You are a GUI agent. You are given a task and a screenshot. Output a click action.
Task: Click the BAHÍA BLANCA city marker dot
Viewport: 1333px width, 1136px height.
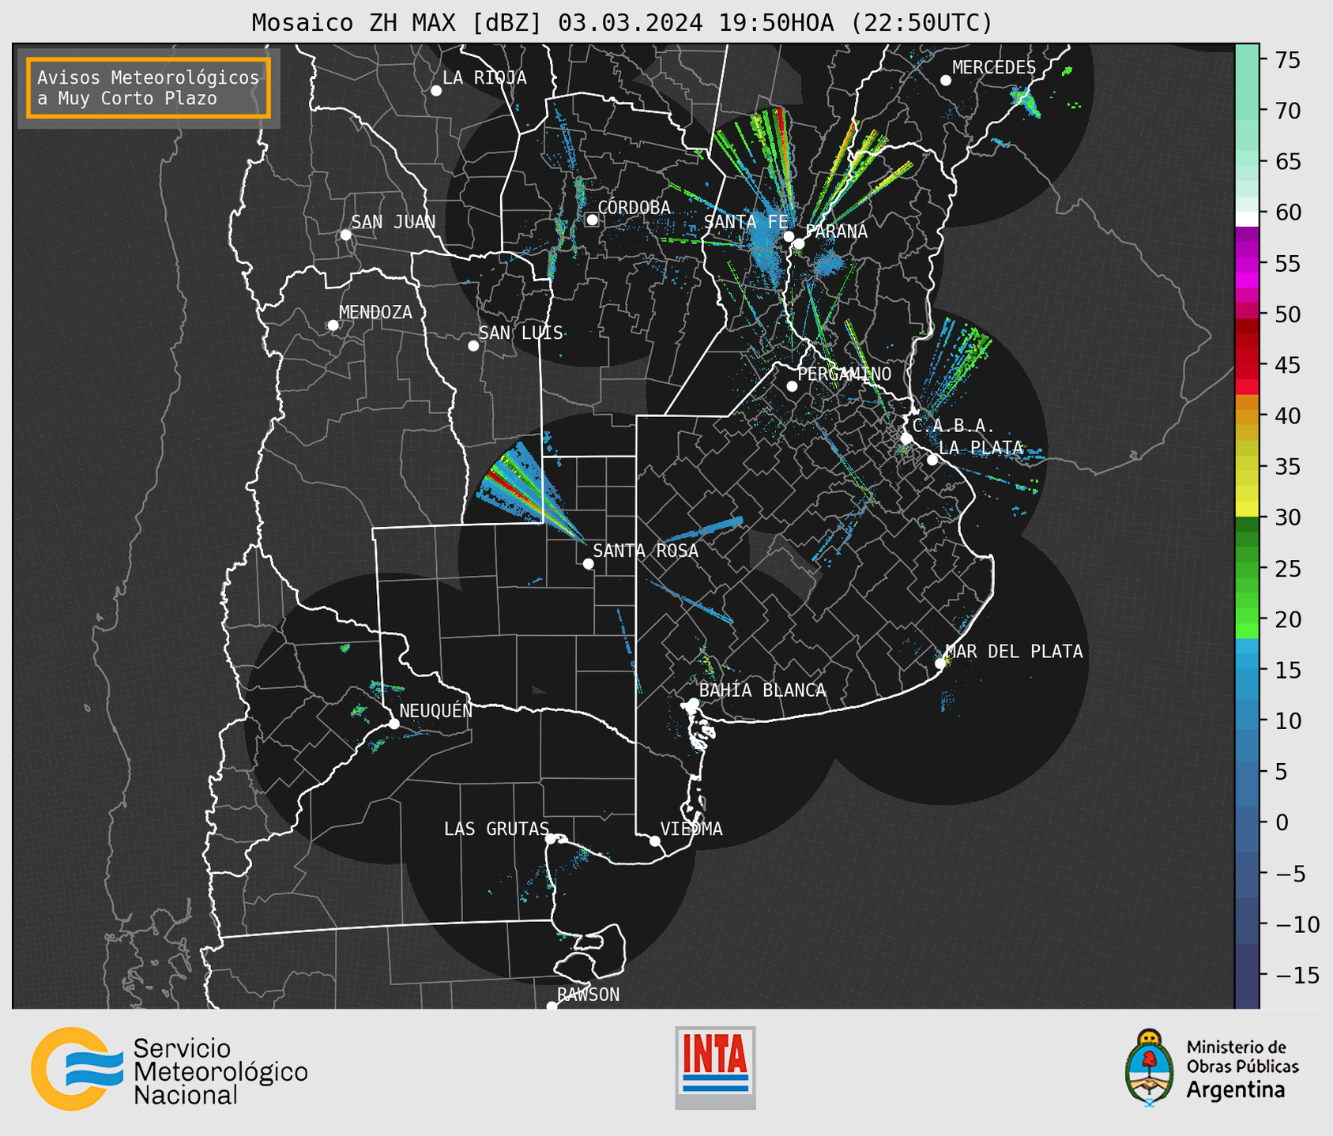coord(693,703)
